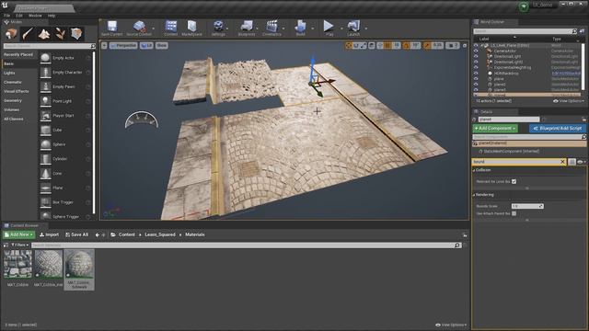The image size is (589, 331).
Task: Open the Window menu
Action: (35, 16)
